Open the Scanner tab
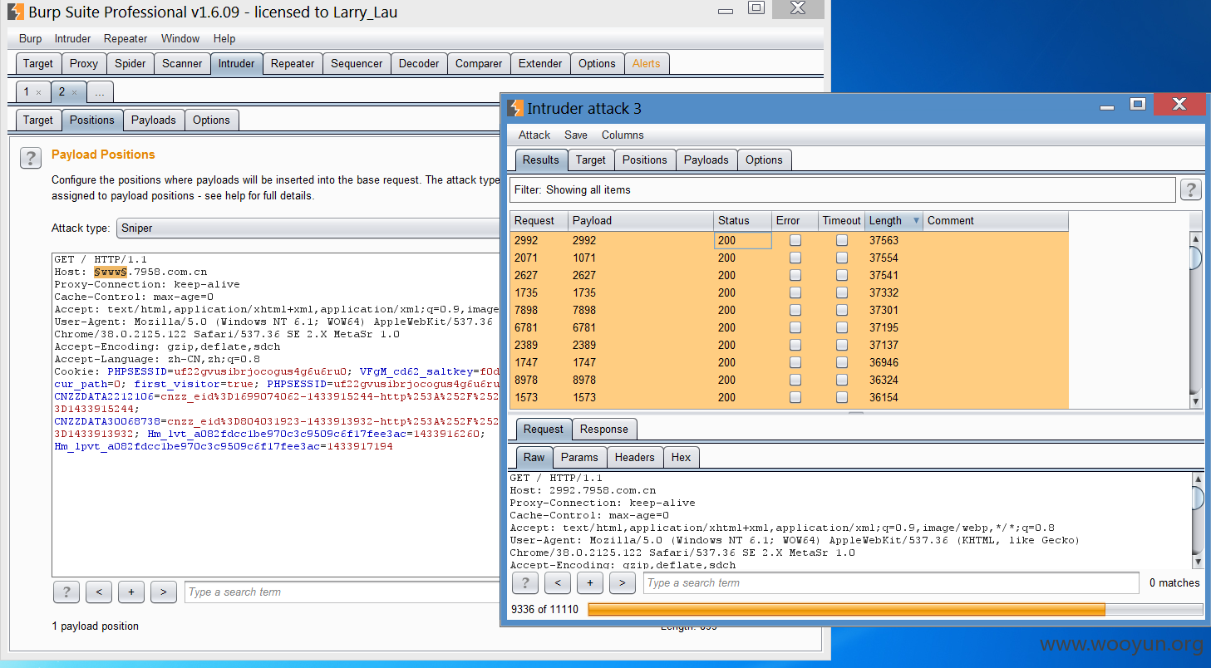1211x668 pixels. pyautogui.click(x=182, y=63)
